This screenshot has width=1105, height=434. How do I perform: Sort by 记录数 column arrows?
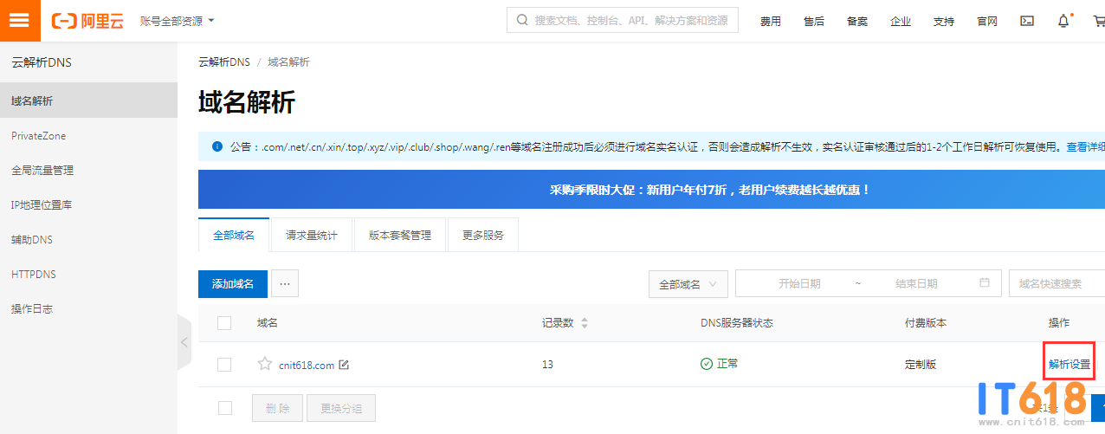click(x=584, y=323)
